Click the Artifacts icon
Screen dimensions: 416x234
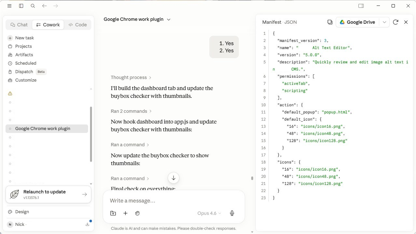tap(10, 55)
